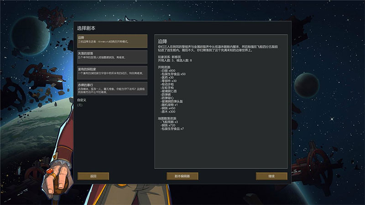Click 继续 to continue
This screenshot has height=205, width=365.
pos(271,176)
